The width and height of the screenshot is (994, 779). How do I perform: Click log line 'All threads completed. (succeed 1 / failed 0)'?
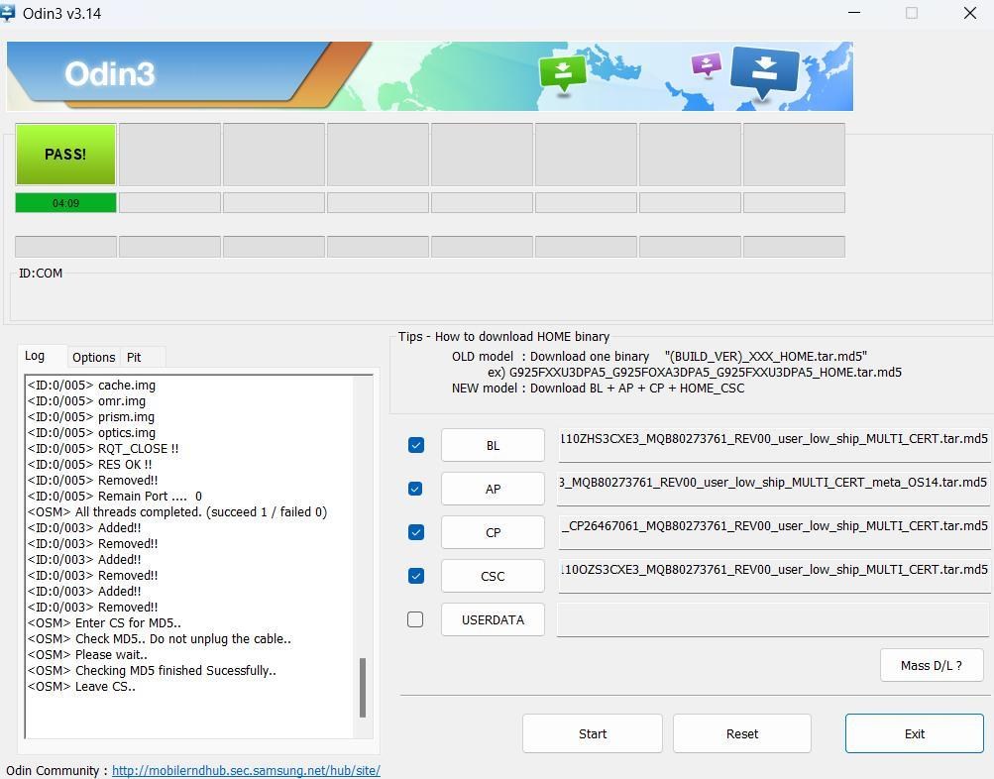[x=177, y=512]
